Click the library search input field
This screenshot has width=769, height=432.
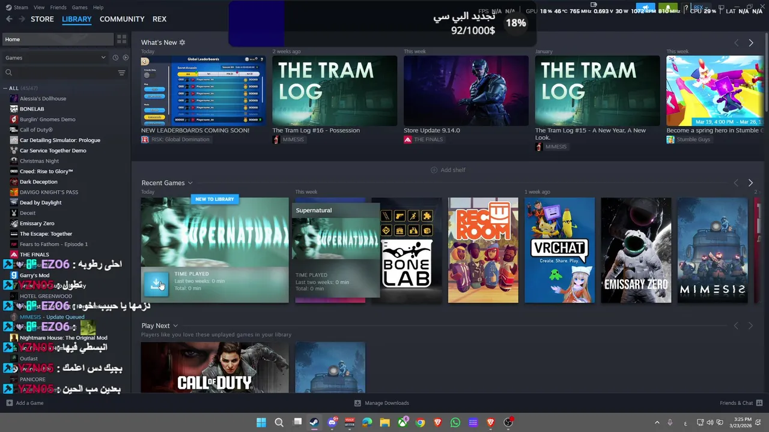click(60, 73)
